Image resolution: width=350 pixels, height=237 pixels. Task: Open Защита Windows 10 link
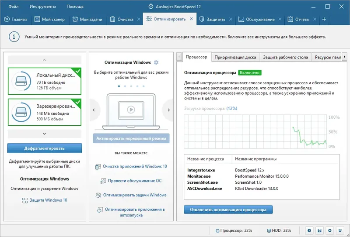pos(45,200)
